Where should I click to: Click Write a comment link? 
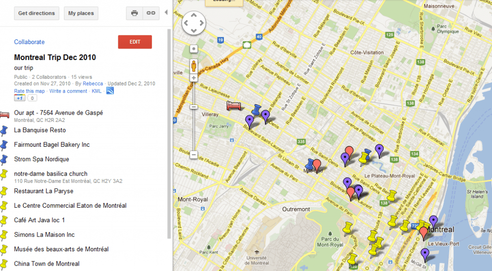click(x=68, y=91)
